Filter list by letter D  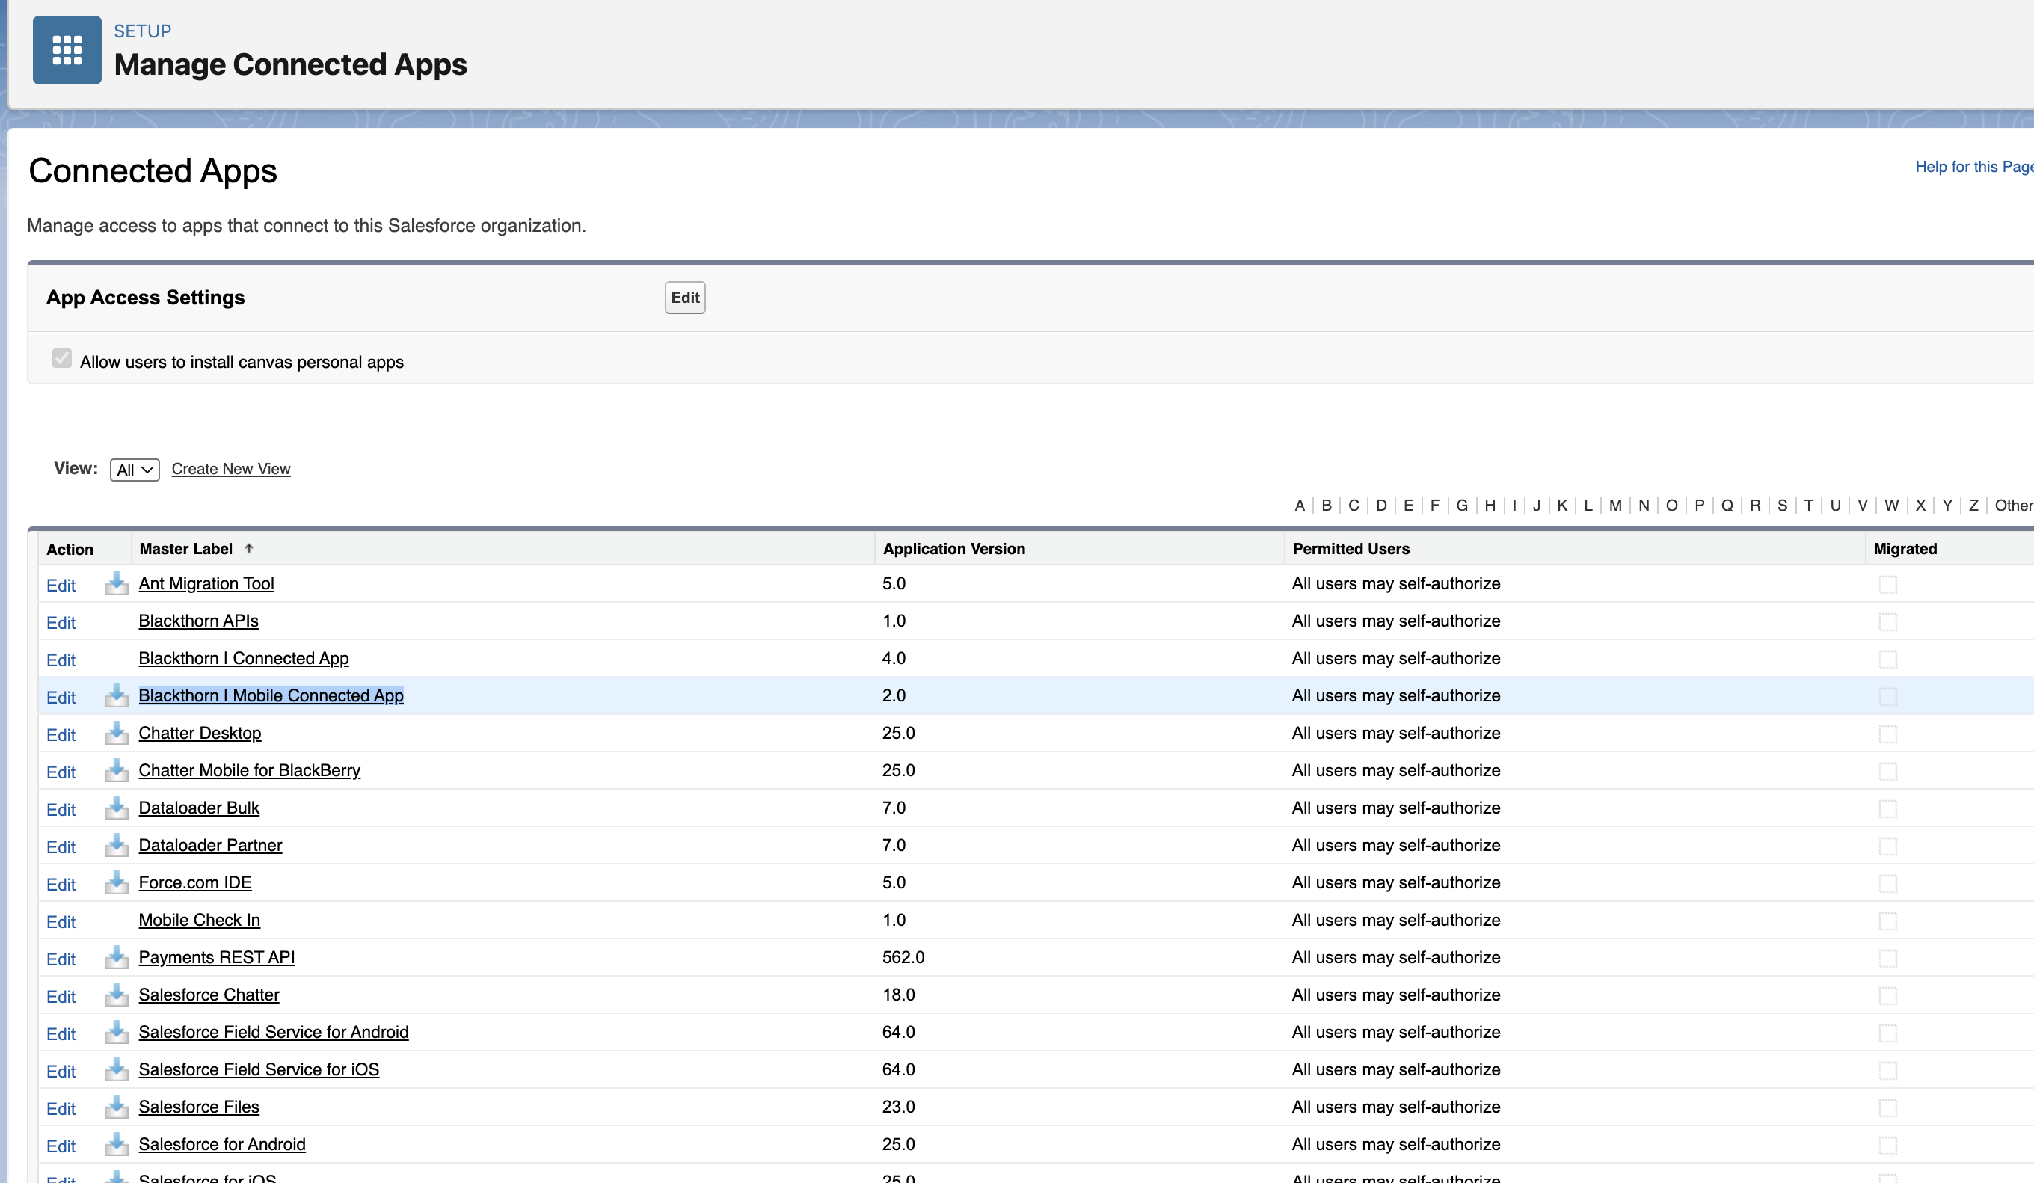1381,506
